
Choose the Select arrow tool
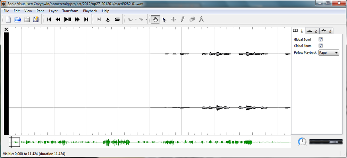[164, 19]
